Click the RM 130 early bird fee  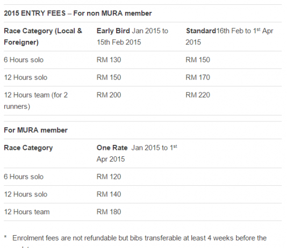(x=109, y=60)
